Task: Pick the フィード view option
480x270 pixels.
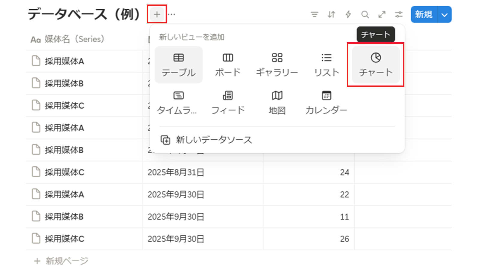Action: pos(228,103)
